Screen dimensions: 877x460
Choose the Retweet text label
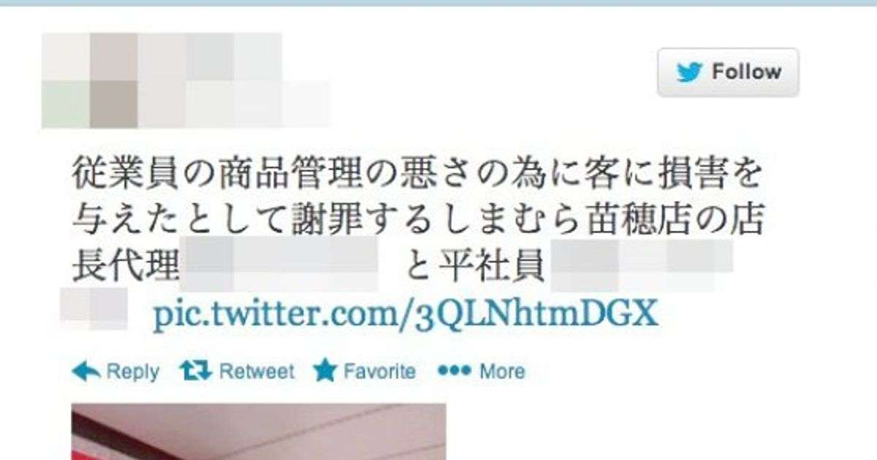tap(257, 372)
